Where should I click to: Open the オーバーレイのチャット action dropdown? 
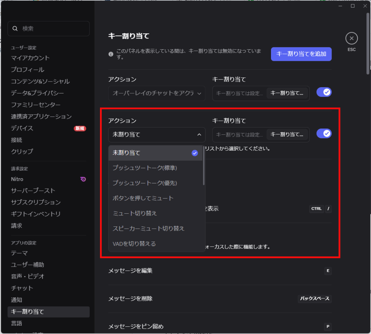point(157,93)
